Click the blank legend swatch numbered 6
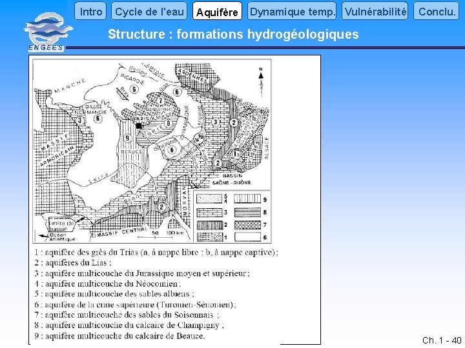The image size is (465, 348). click(x=247, y=237)
